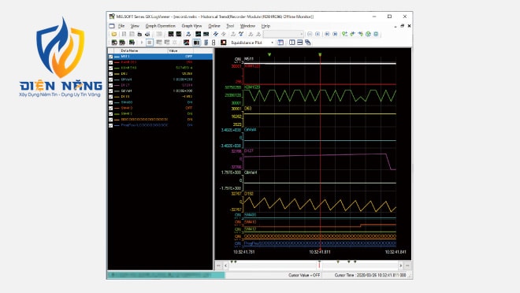Open the empty combo box in top toolbar

point(284,34)
